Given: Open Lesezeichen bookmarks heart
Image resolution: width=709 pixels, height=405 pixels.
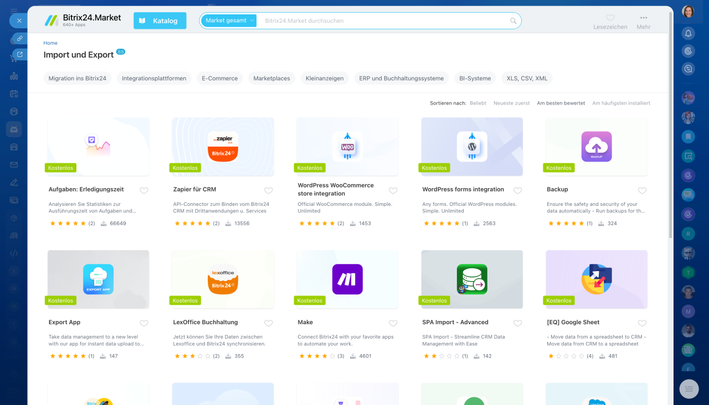Looking at the screenshot, I should (x=610, y=21).
